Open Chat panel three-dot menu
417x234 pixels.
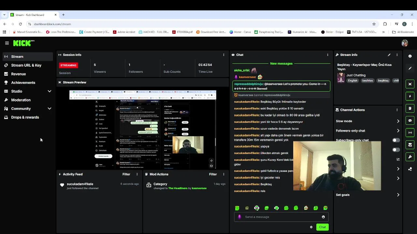click(x=328, y=55)
